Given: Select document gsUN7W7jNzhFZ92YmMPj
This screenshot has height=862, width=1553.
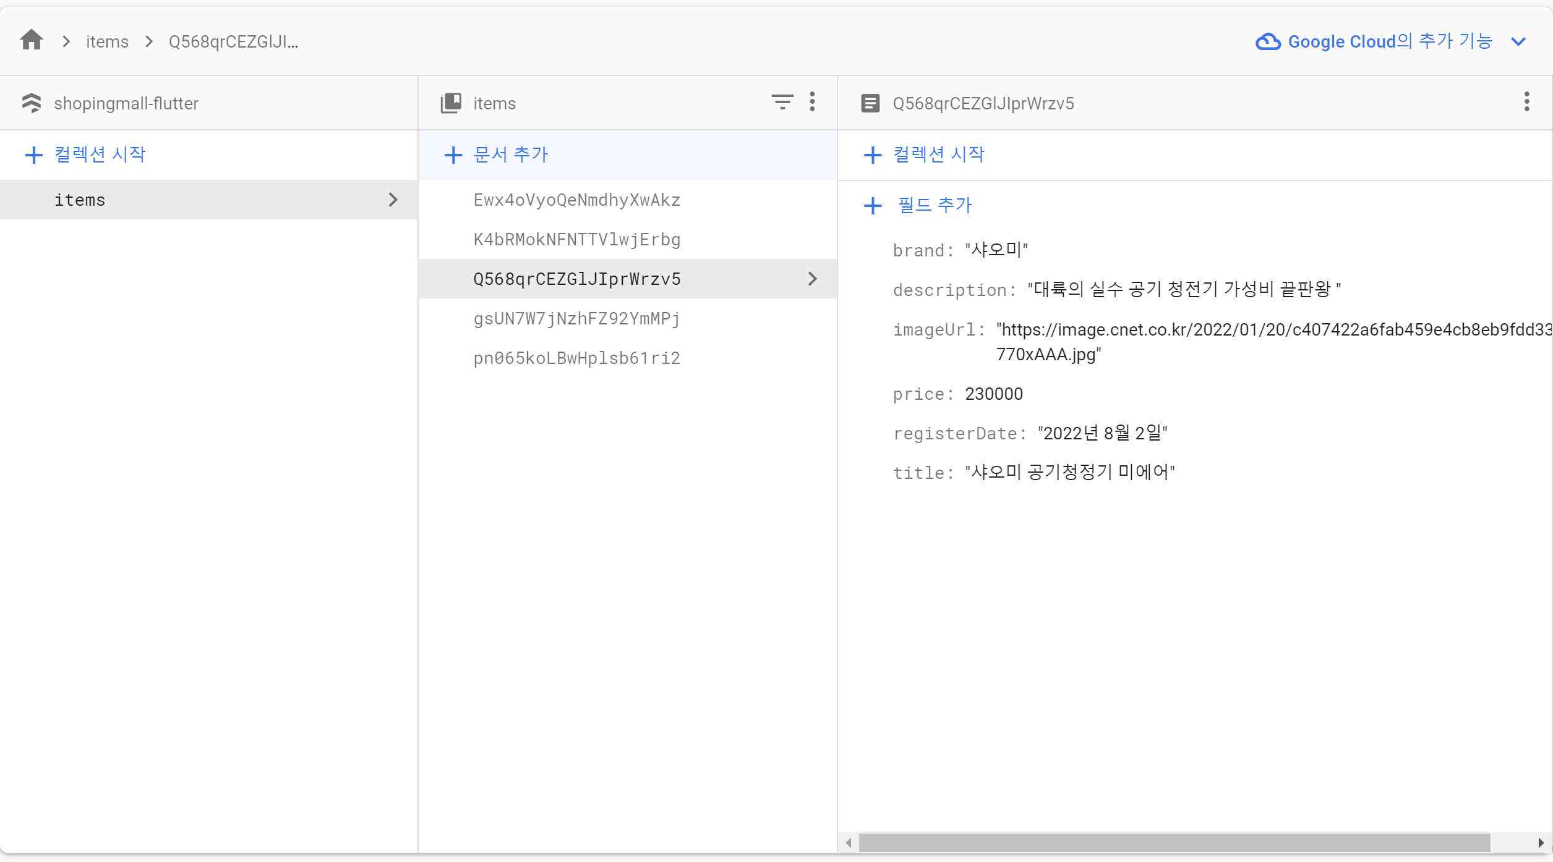Looking at the screenshot, I should pyautogui.click(x=576, y=318).
